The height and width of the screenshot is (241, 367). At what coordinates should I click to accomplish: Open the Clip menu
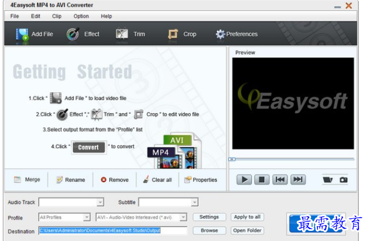click(56, 16)
